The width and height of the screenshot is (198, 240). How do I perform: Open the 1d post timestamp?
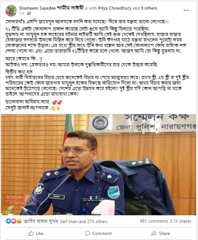22,13
